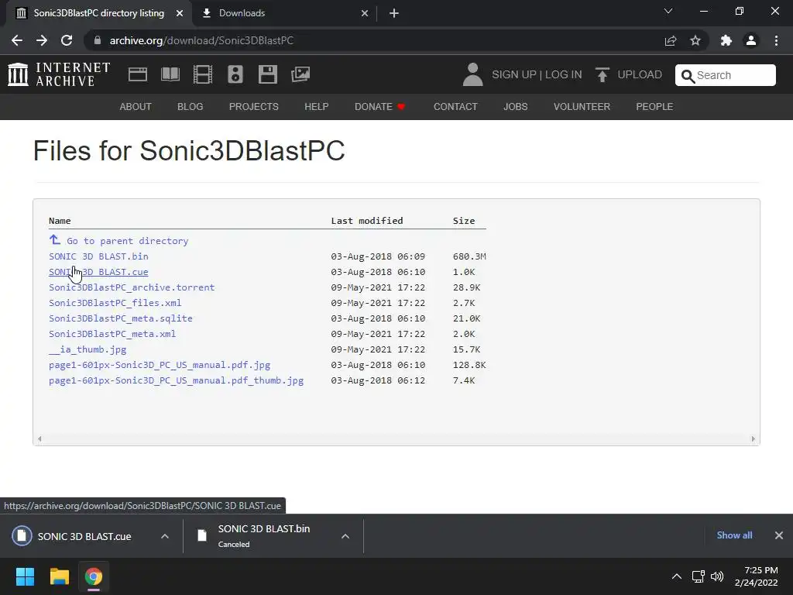This screenshot has width=793, height=595.
Task: Open the Software floppy disk icon
Action: pyautogui.click(x=267, y=74)
